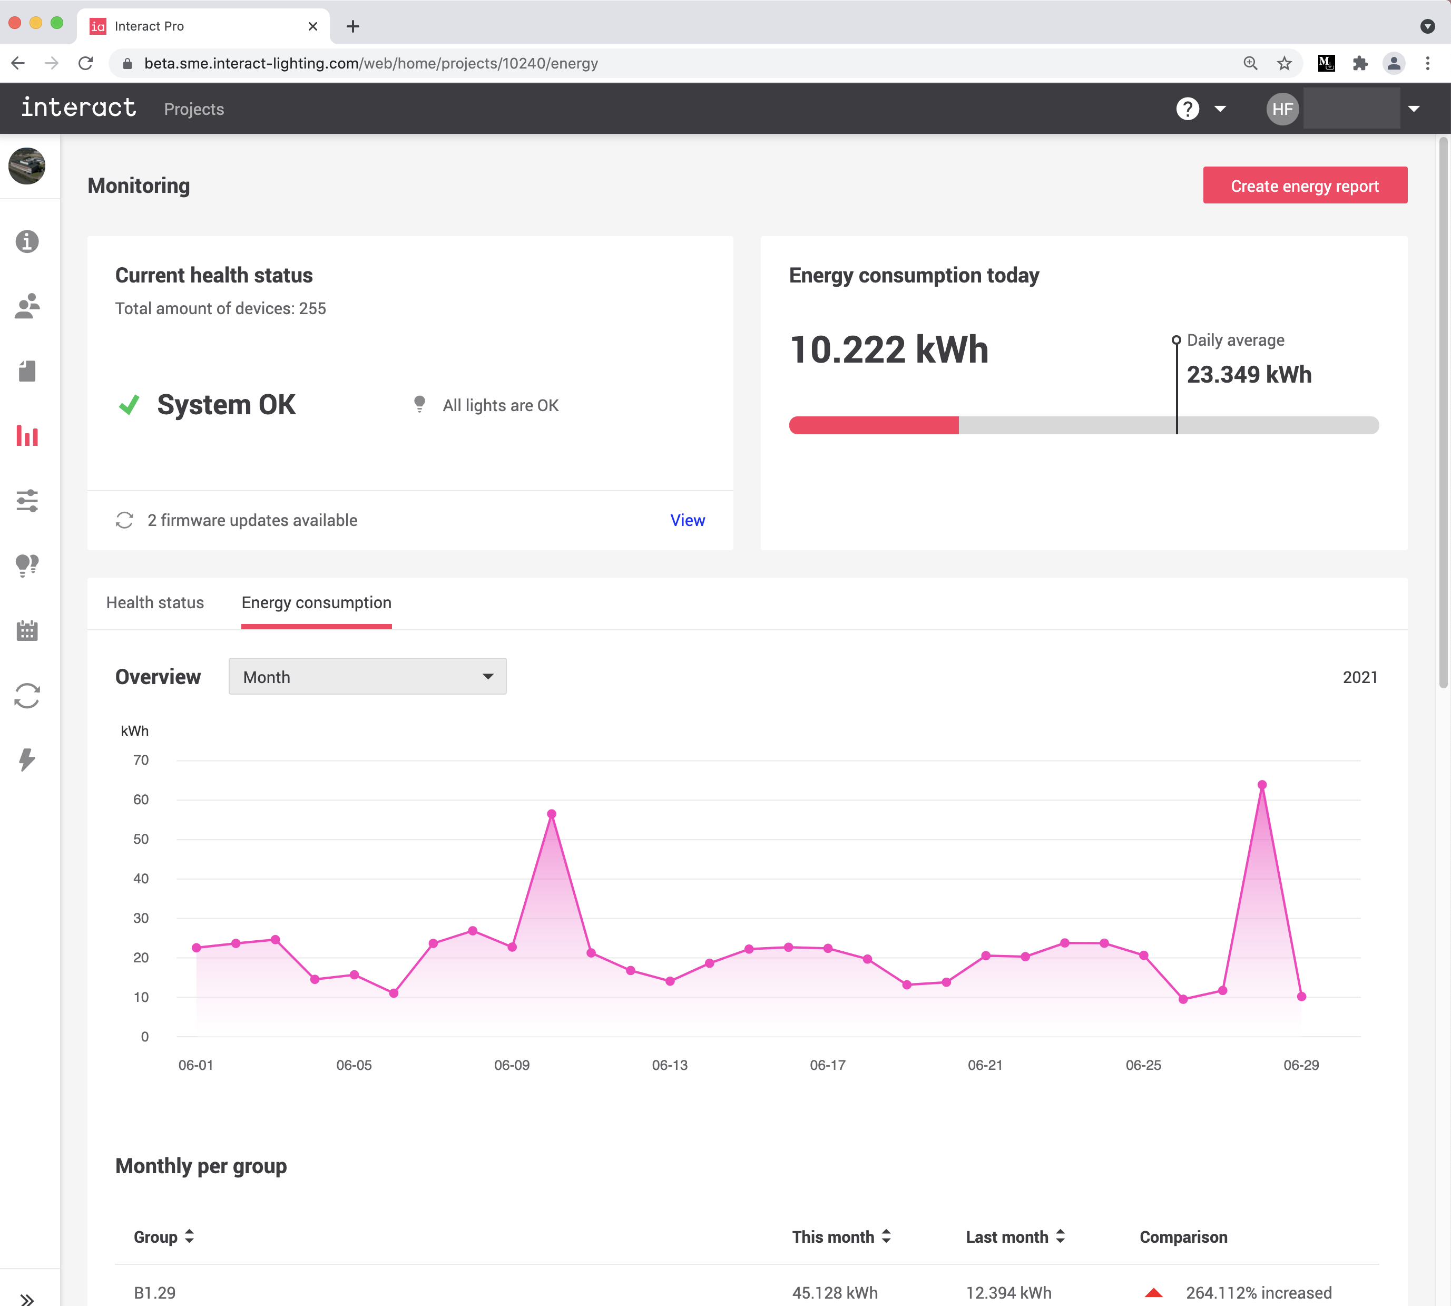This screenshot has width=1451, height=1306.
Task: Open the energy lightning bolt icon
Action: (27, 759)
